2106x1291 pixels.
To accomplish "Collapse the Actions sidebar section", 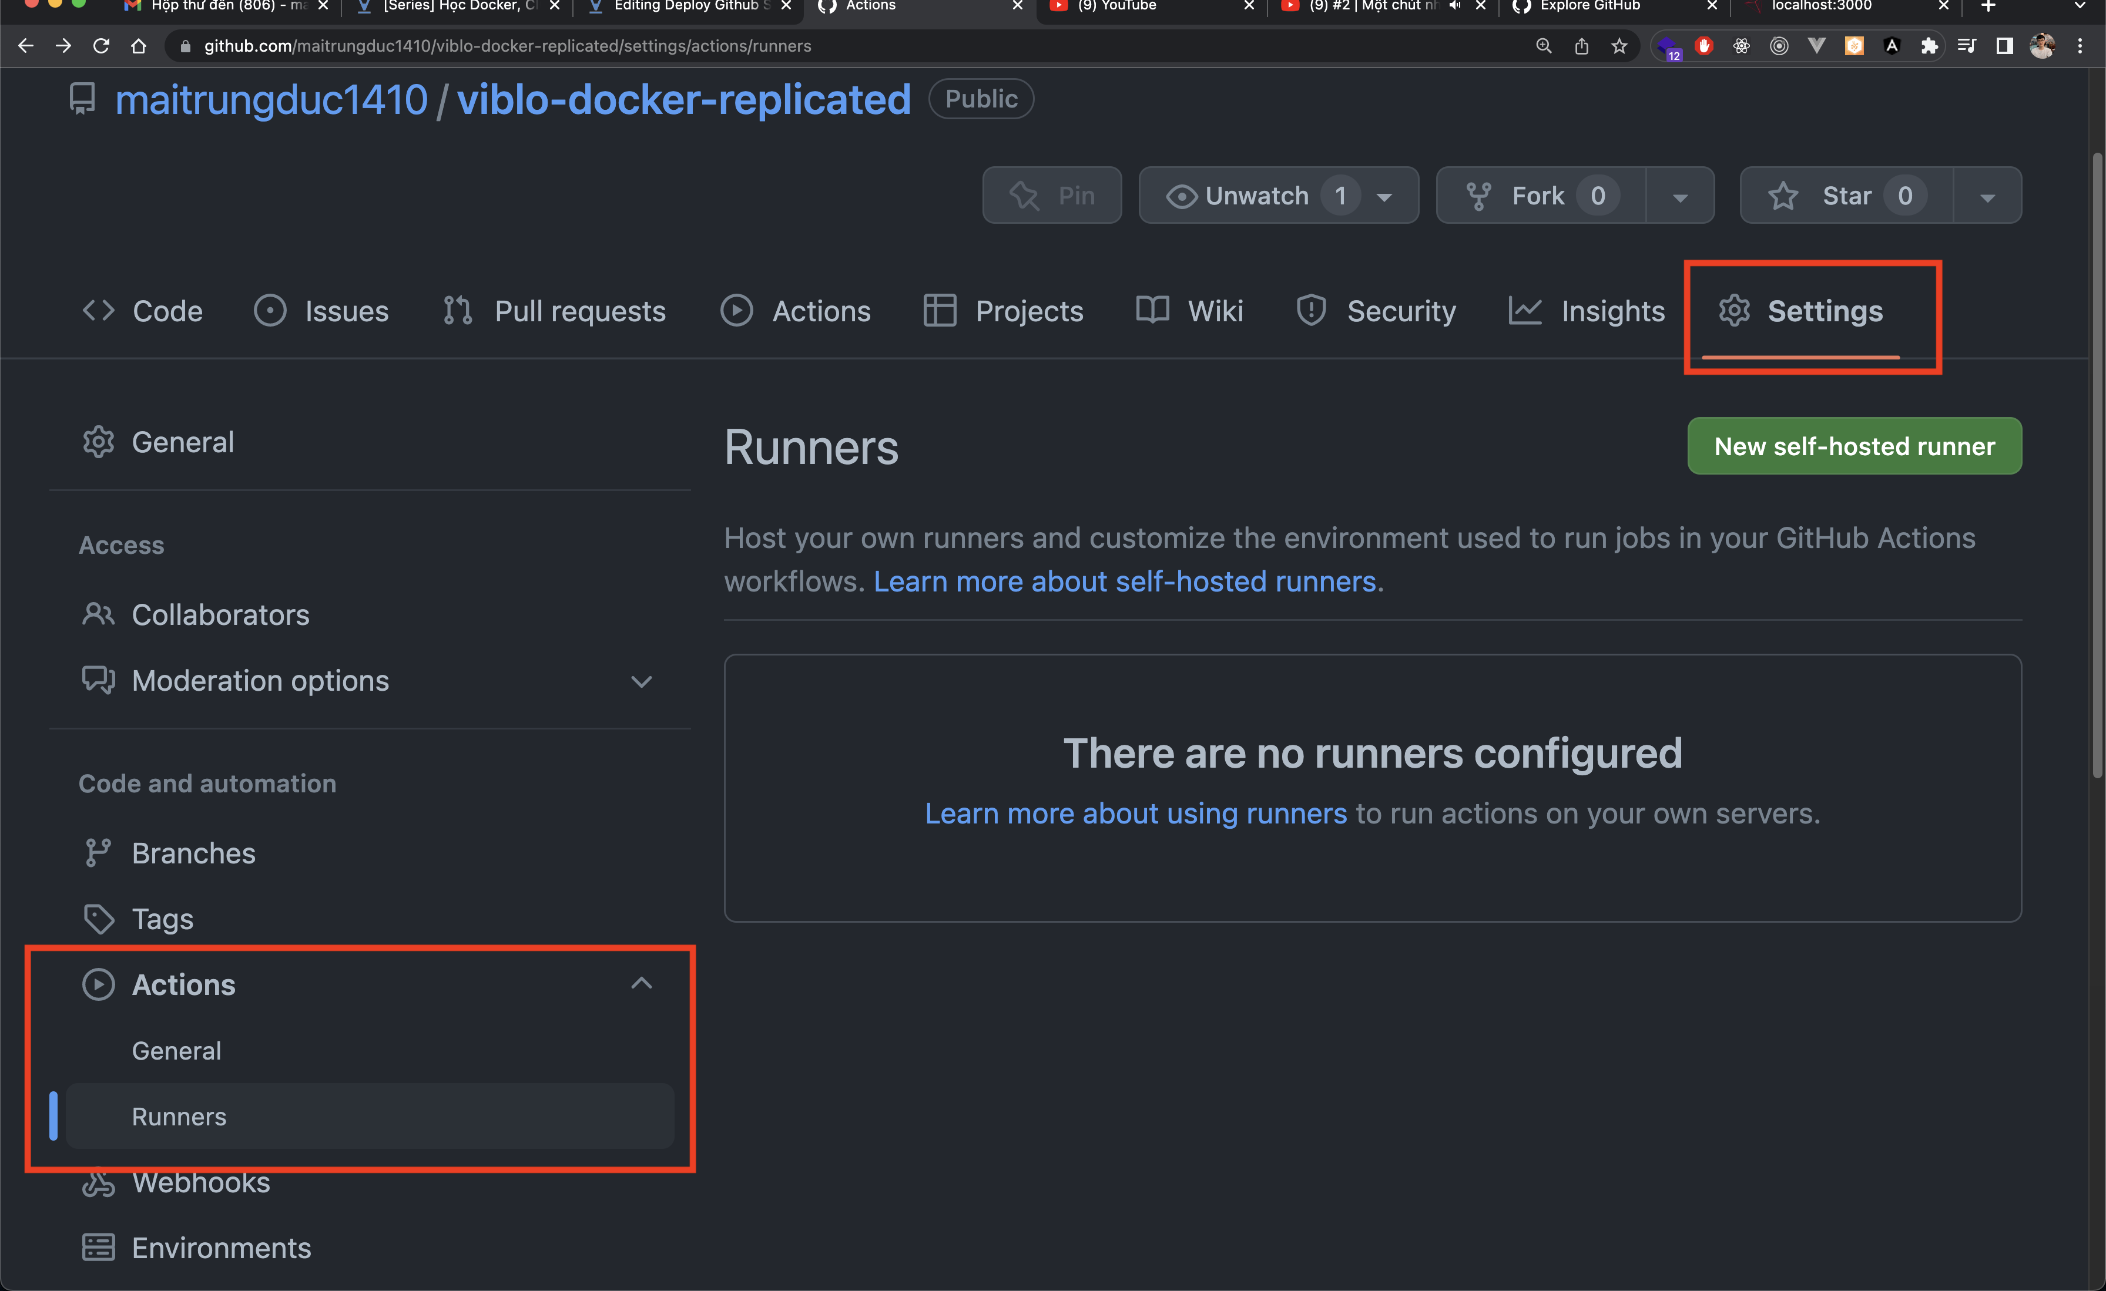I will pyautogui.click(x=642, y=983).
